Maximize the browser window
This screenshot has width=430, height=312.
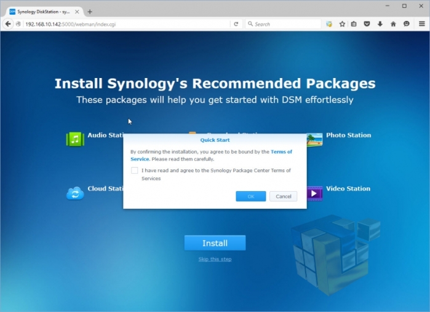pyautogui.click(x=404, y=6)
